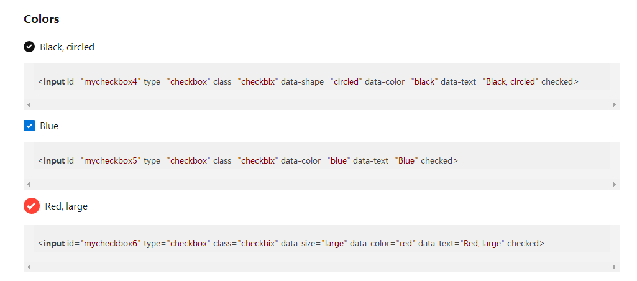This screenshot has width=637, height=281.
Task: Uncheck the black circled checkbox
Action: tap(29, 47)
